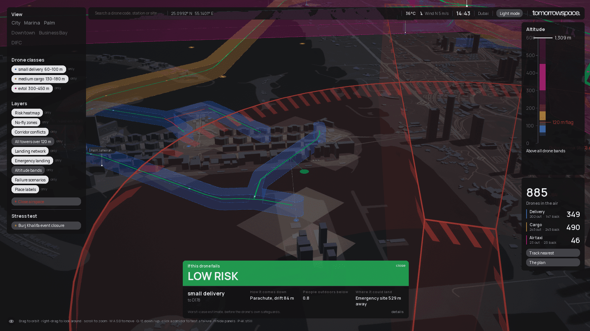Click the Track nearest button
This screenshot has width=590, height=331.
[553, 253]
